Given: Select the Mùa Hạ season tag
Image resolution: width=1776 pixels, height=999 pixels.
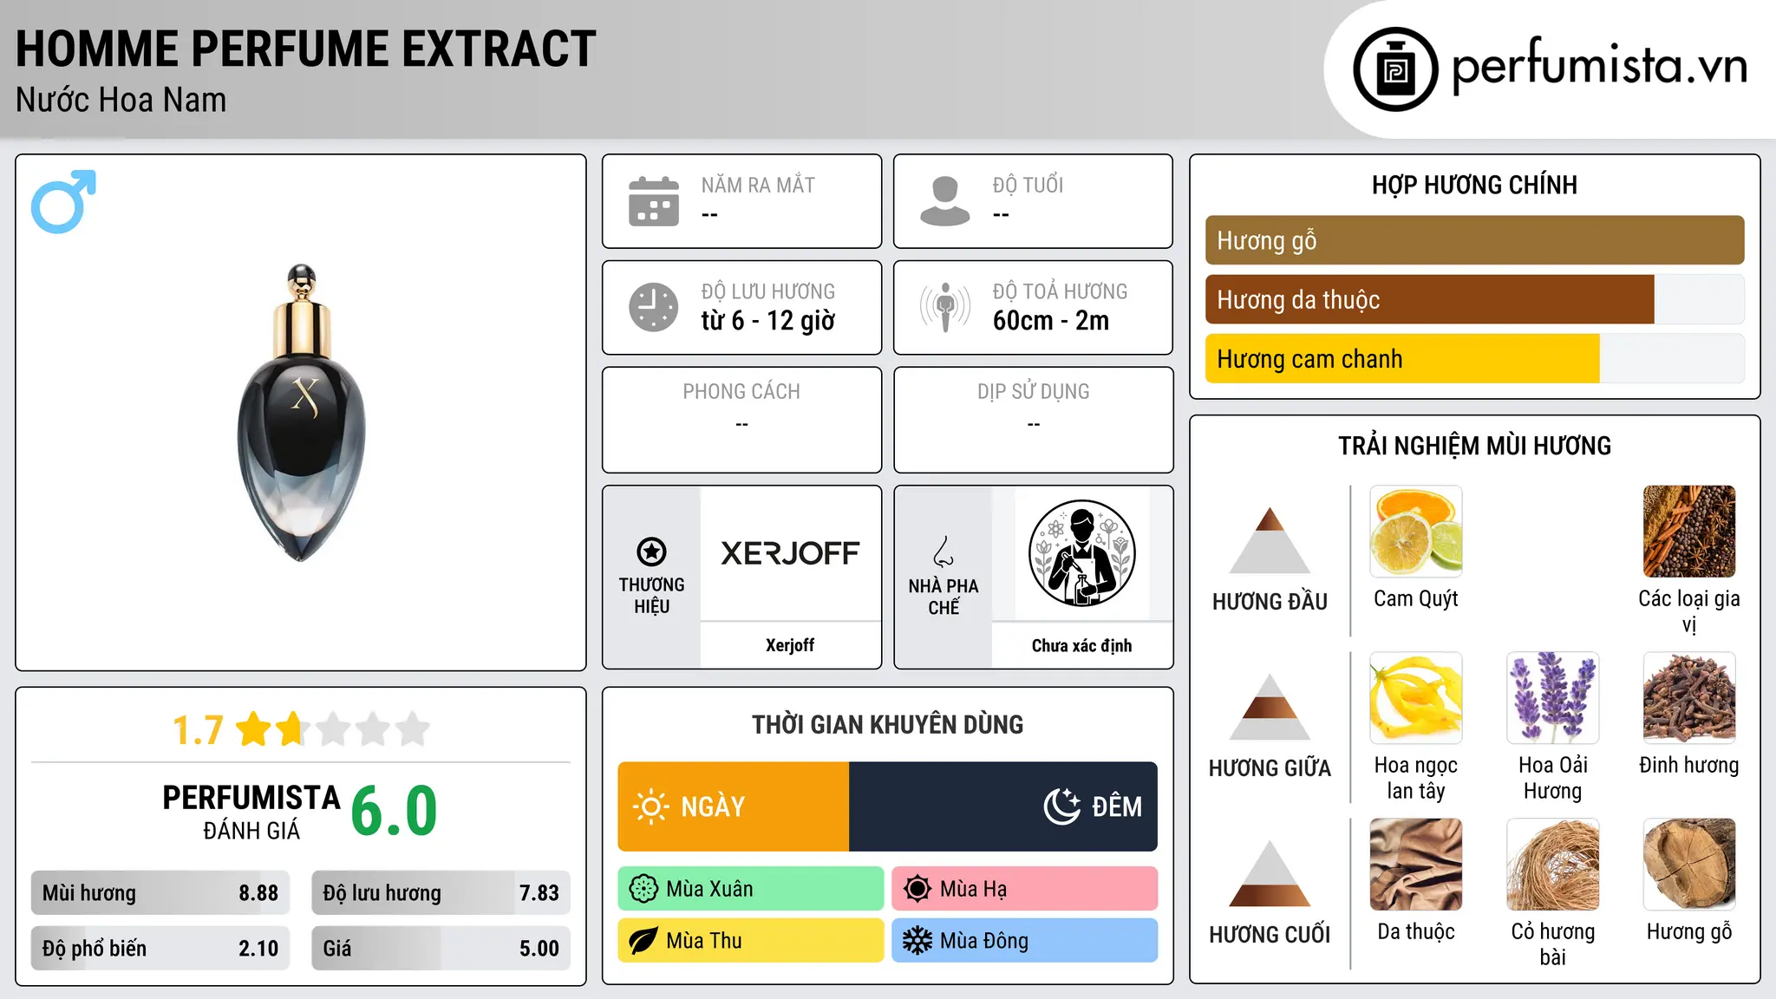Looking at the screenshot, I should coord(1025,889).
